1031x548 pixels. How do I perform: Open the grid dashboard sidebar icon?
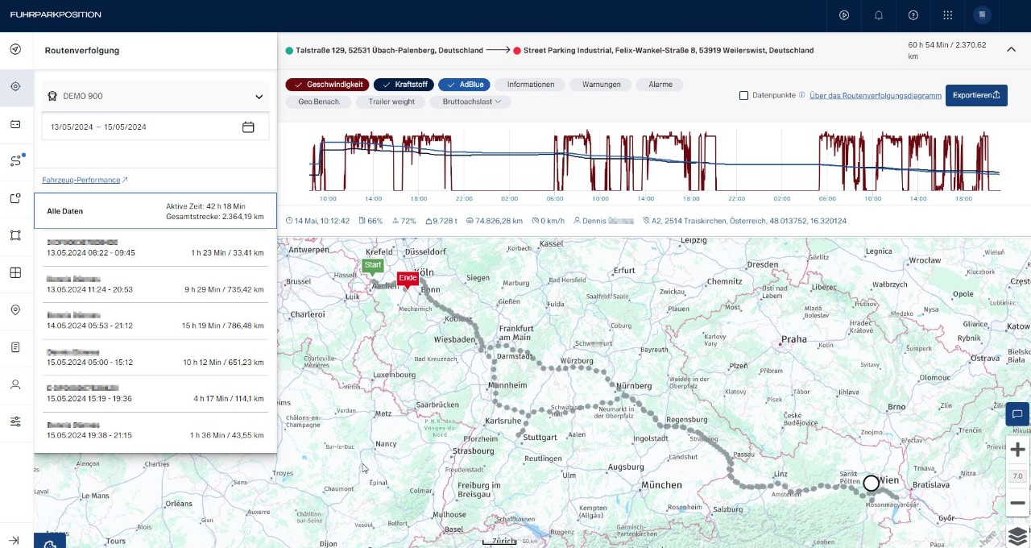pos(15,272)
